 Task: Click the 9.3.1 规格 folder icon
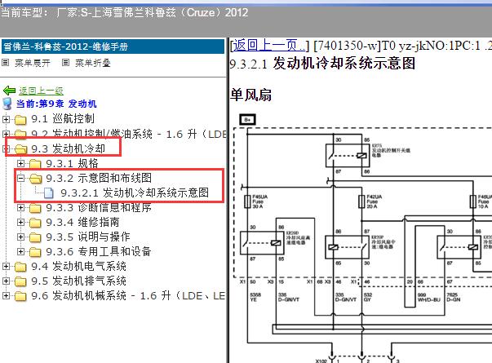coord(35,164)
